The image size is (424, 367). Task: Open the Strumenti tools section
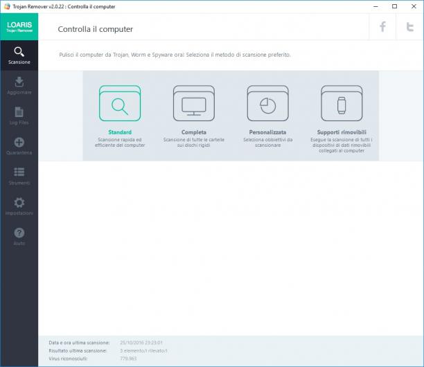click(x=19, y=177)
